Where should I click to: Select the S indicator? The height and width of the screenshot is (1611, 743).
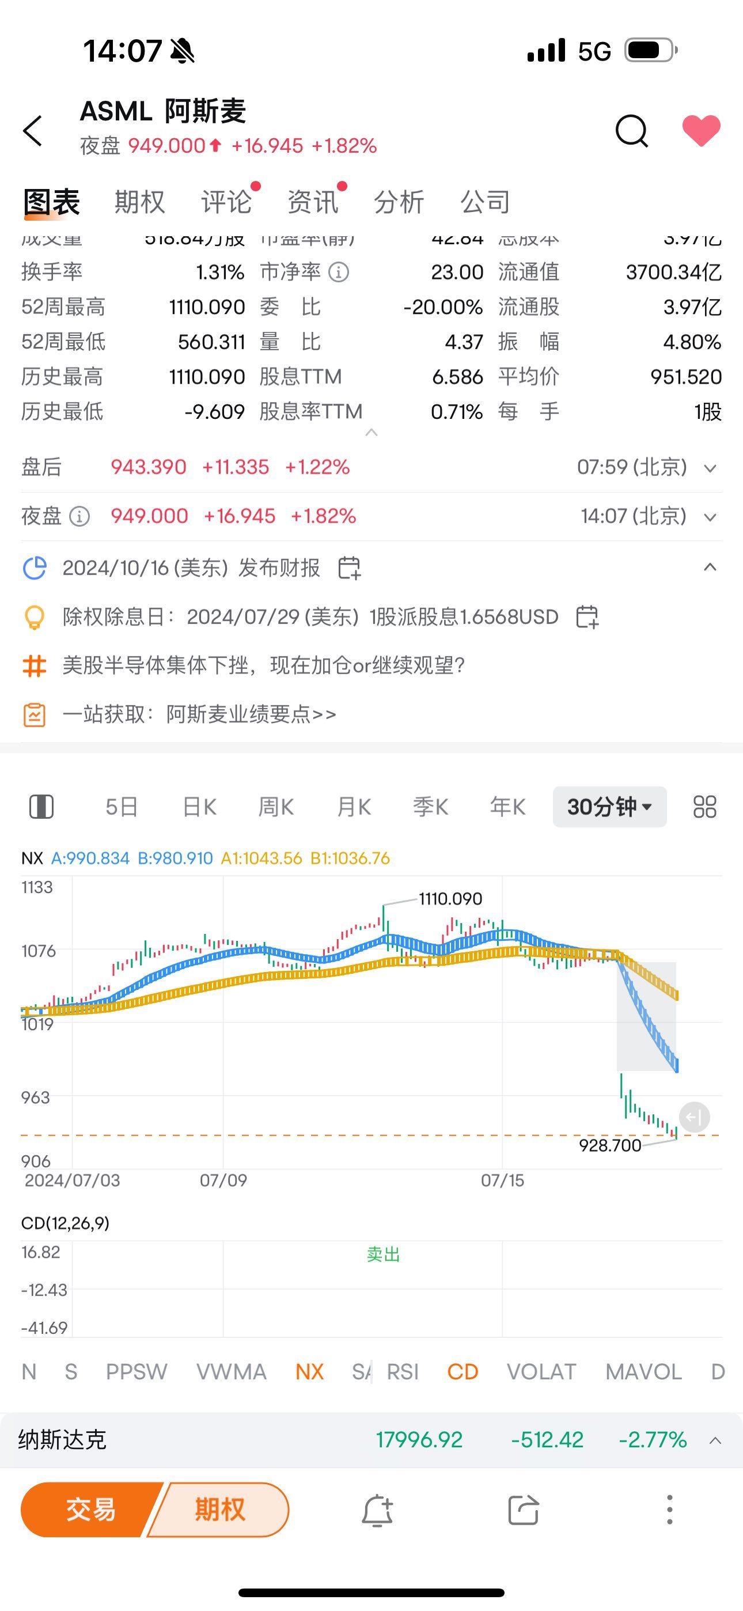point(71,1371)
